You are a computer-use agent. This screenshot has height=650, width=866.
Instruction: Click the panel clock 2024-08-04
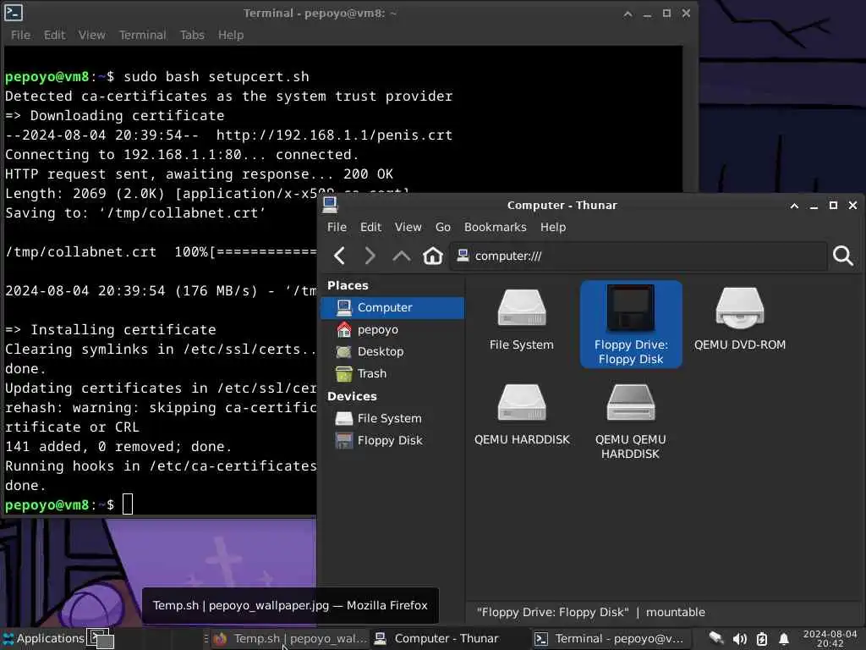[830, 638]
